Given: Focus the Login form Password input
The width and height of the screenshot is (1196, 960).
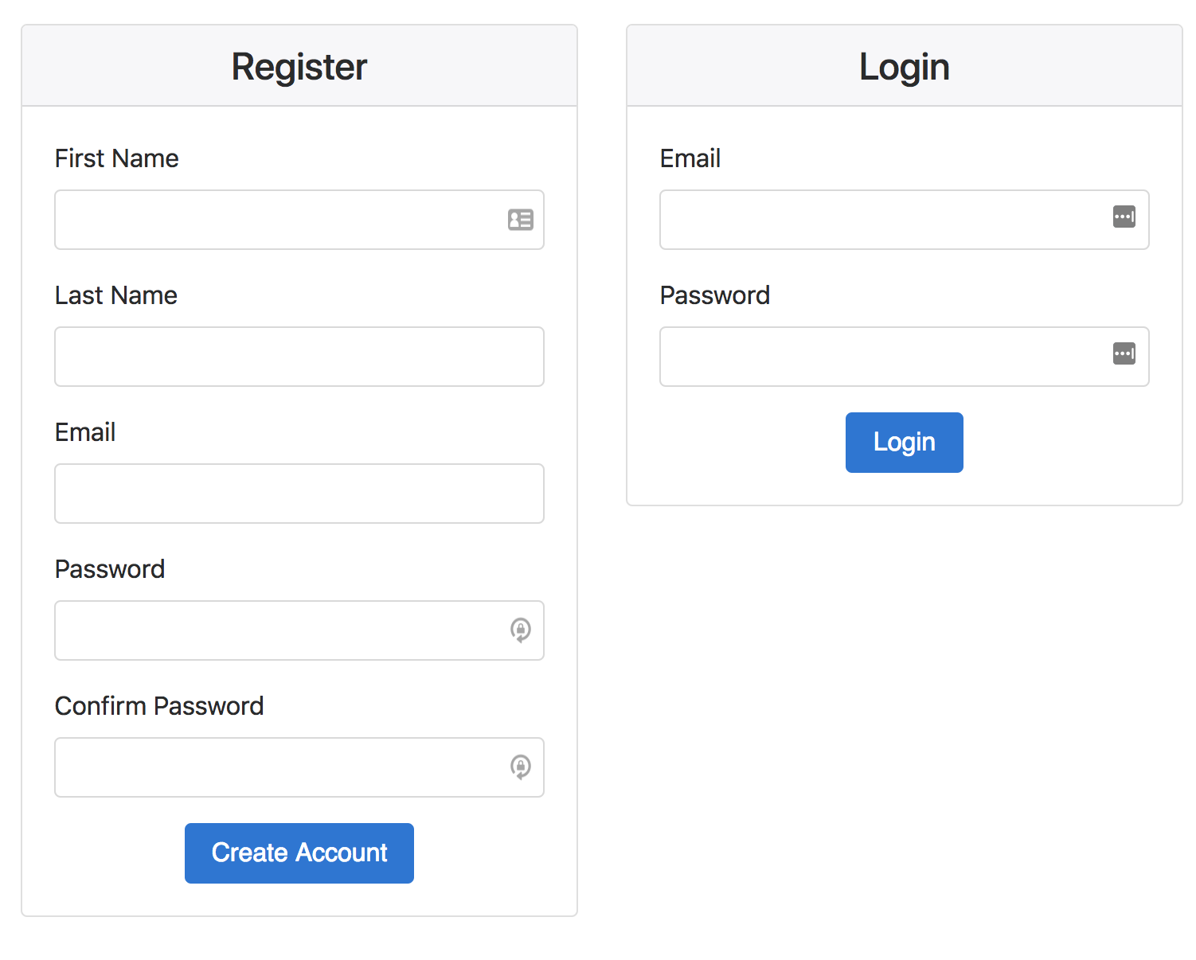Looking at the screenshot, I should [905, 357].
